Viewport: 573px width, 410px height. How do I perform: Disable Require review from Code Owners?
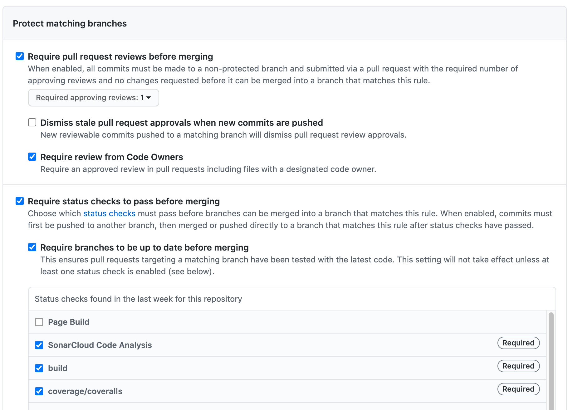point(32,157)
